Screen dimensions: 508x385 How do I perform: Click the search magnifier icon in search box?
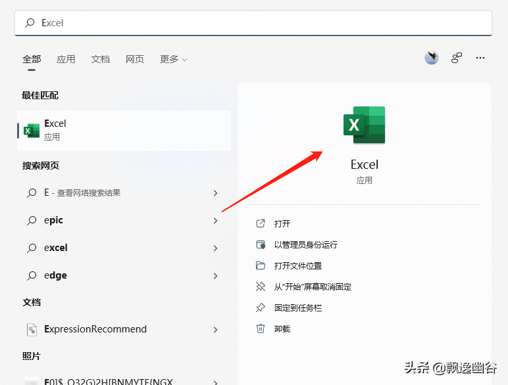coord(30,22)
